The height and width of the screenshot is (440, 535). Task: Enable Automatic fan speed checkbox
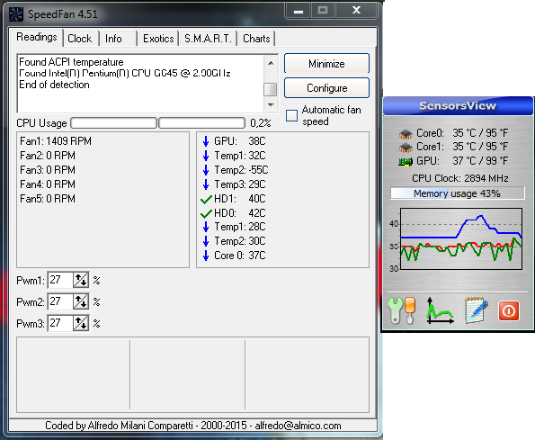[291, 115]
